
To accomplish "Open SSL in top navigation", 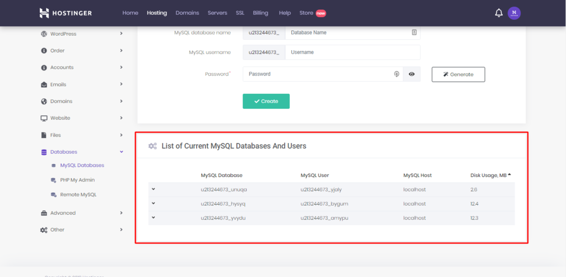I will [240, 13].
